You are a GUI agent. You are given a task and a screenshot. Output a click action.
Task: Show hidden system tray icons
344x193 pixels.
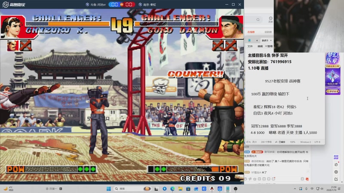[295, 189]
